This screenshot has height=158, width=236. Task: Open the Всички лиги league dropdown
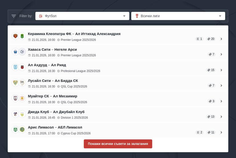click(x=178, y=16)
